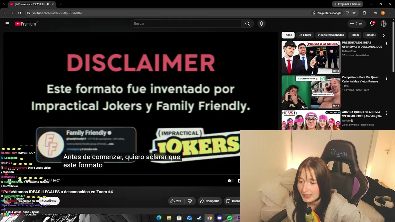The height and width of the screenshot is (222, 395).
Task: Open Steam from the taskbar
Action: point(199,218)
